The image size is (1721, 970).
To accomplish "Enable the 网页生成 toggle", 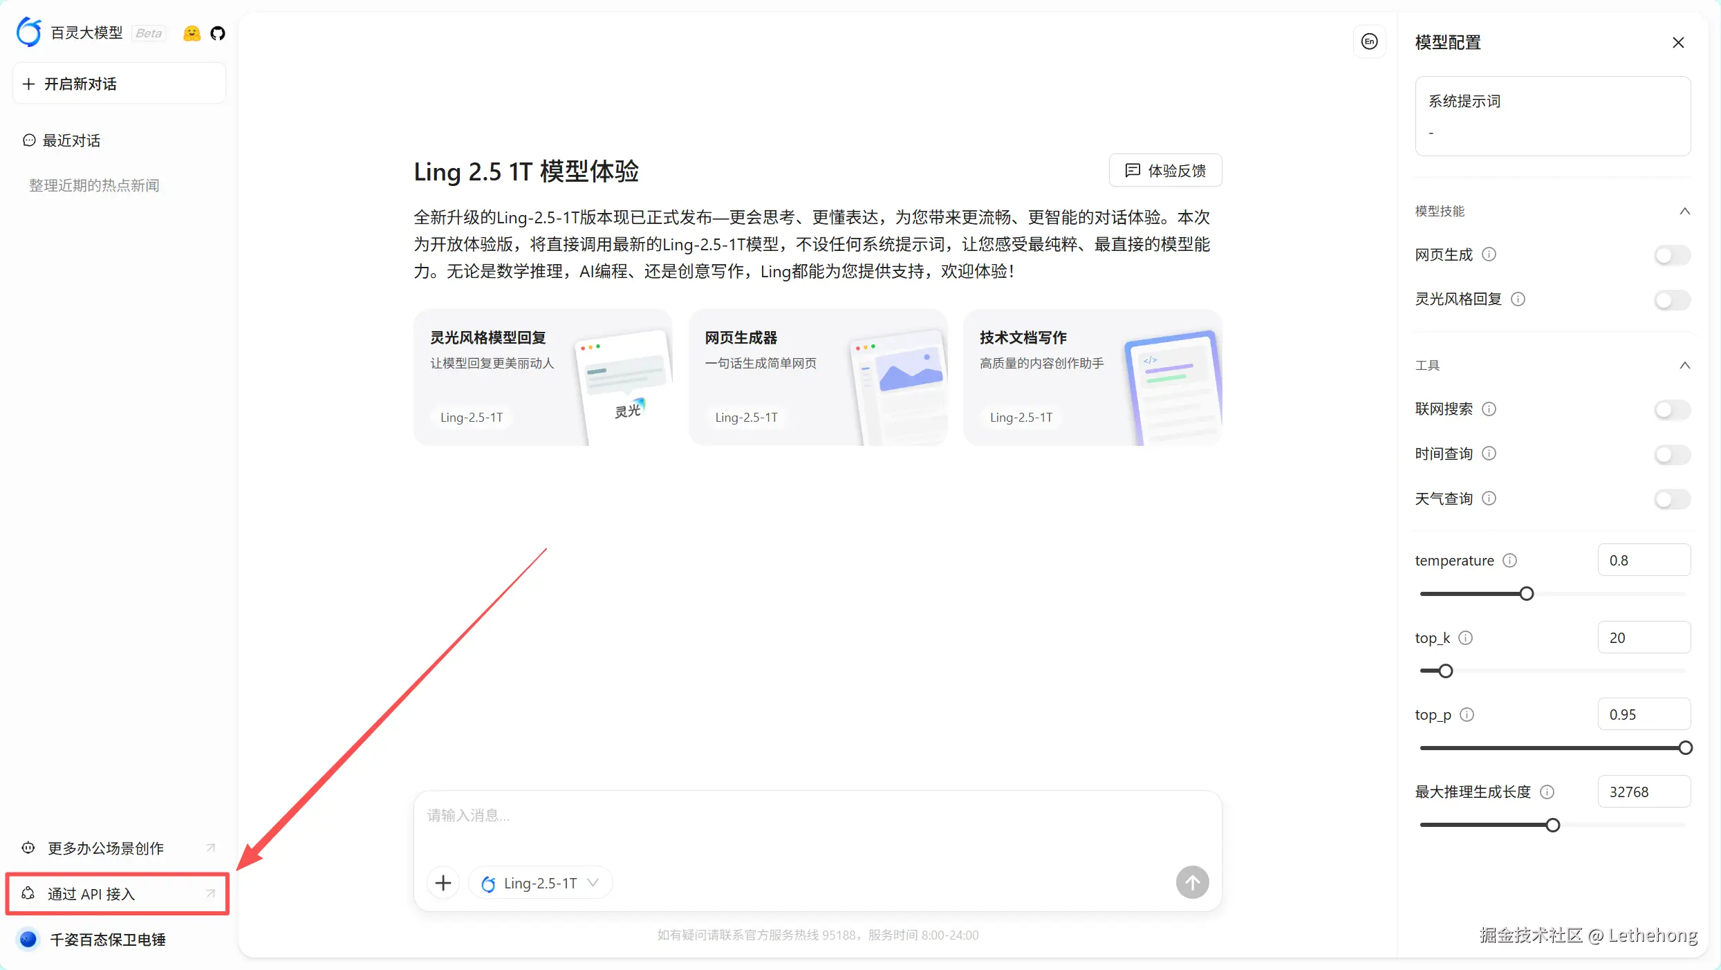I will 1672,255.
